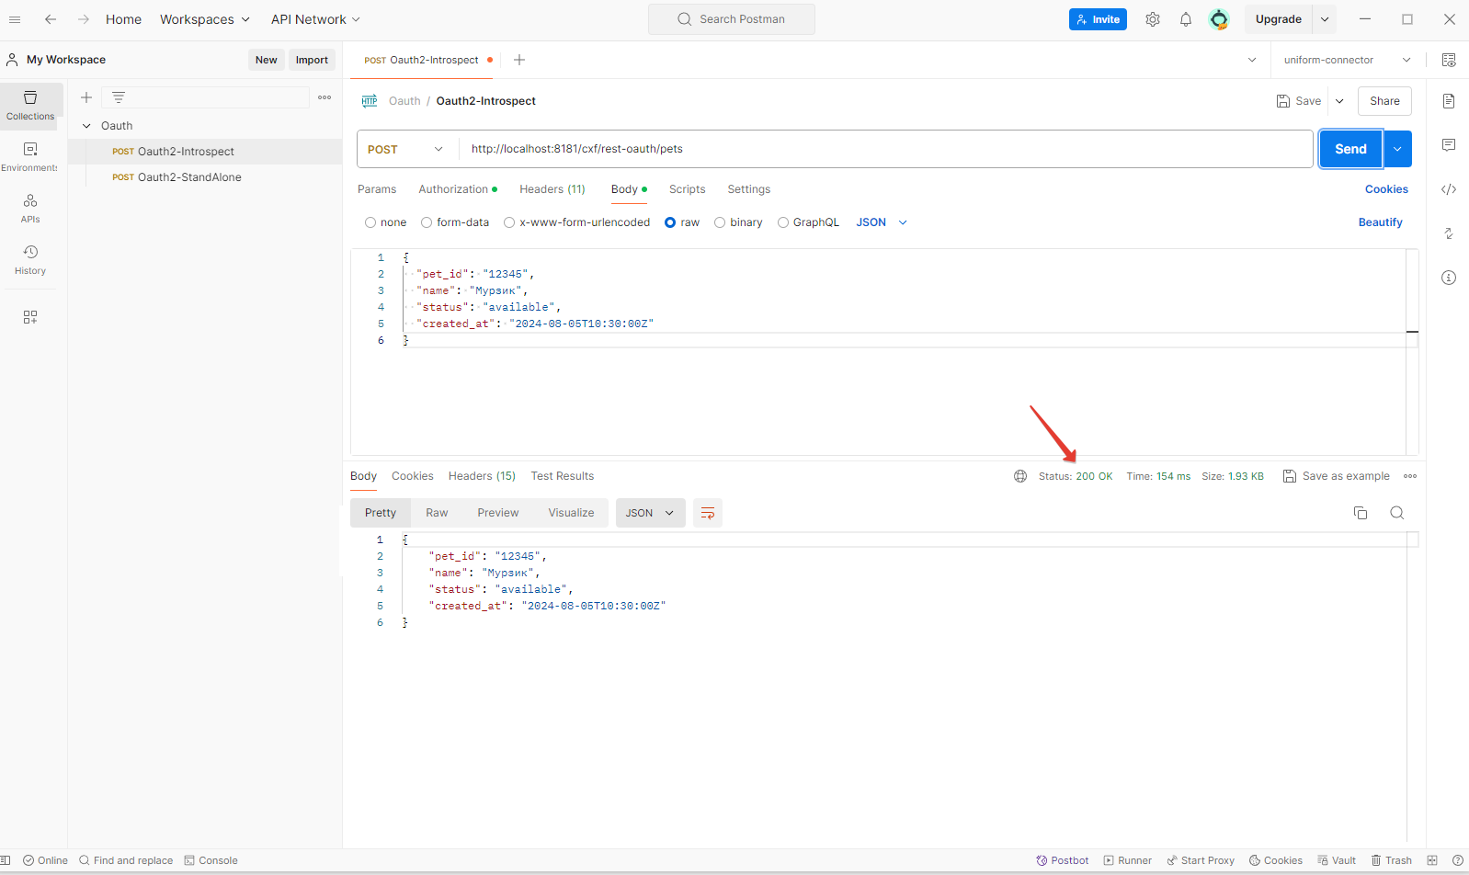Open the uniform-connector environment dropdown
1469x875 pixels.
point(1347,60)
